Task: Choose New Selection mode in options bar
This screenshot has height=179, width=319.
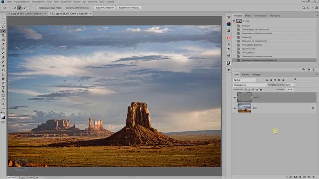Action: [x=15, y=8]
